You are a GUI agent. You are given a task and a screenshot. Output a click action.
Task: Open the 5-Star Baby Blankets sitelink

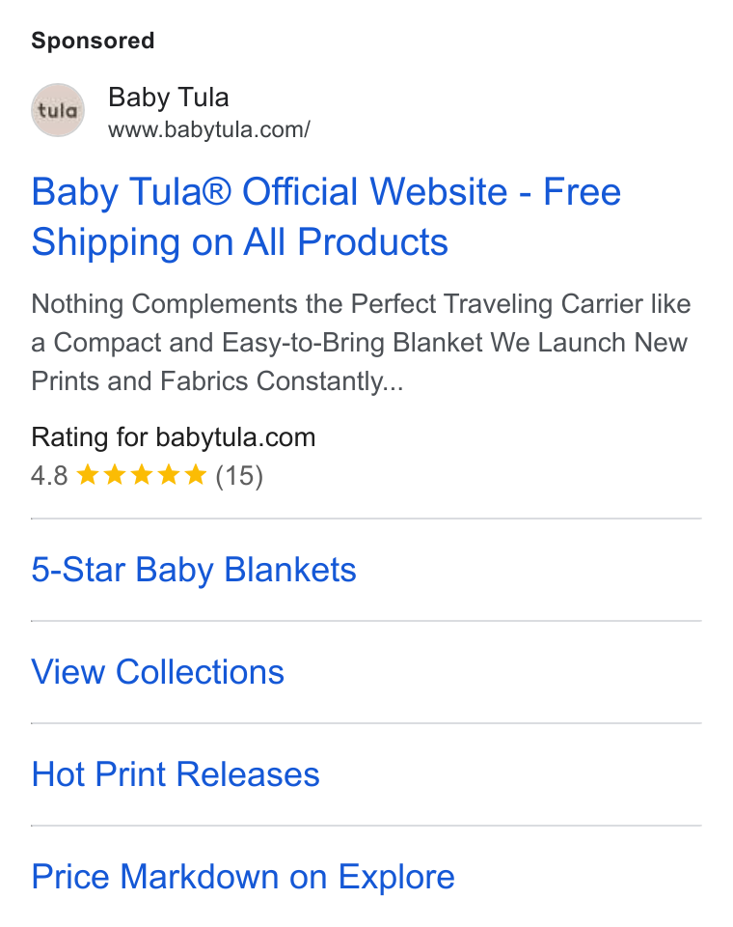coord(194,570)
